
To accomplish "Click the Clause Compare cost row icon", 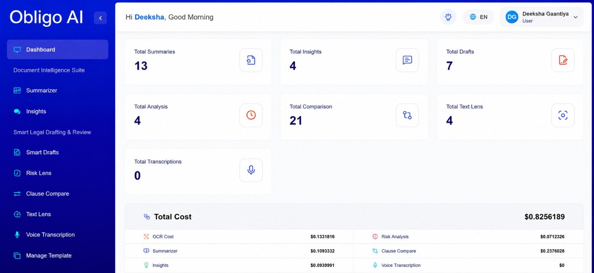I will [375, 251].
